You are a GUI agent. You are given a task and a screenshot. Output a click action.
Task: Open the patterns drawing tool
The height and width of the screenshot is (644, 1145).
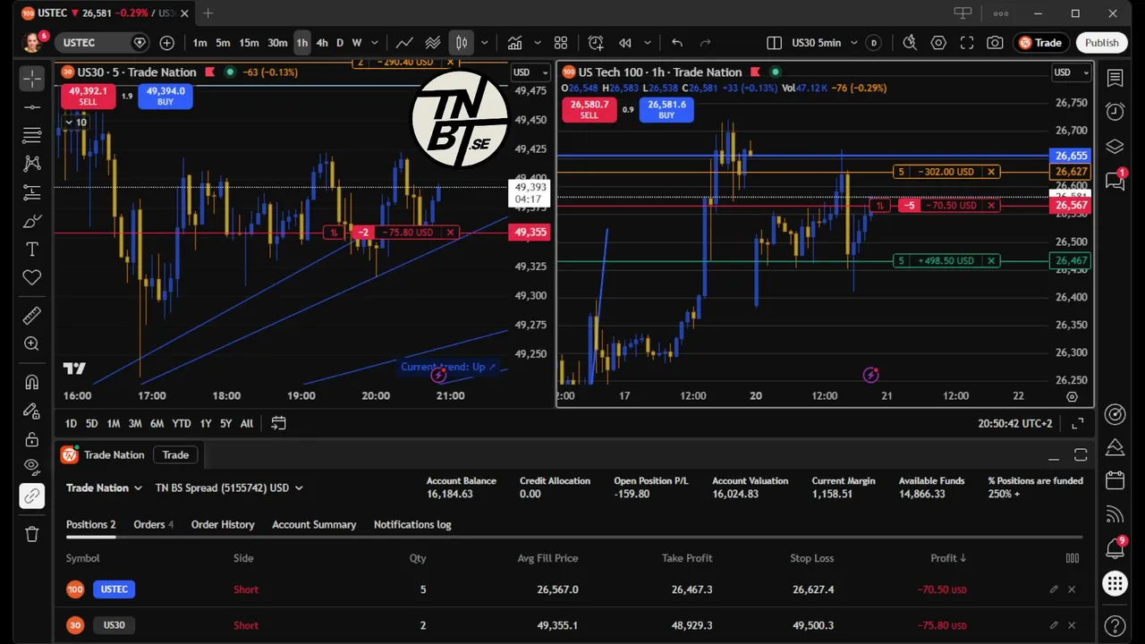(32, 164)
